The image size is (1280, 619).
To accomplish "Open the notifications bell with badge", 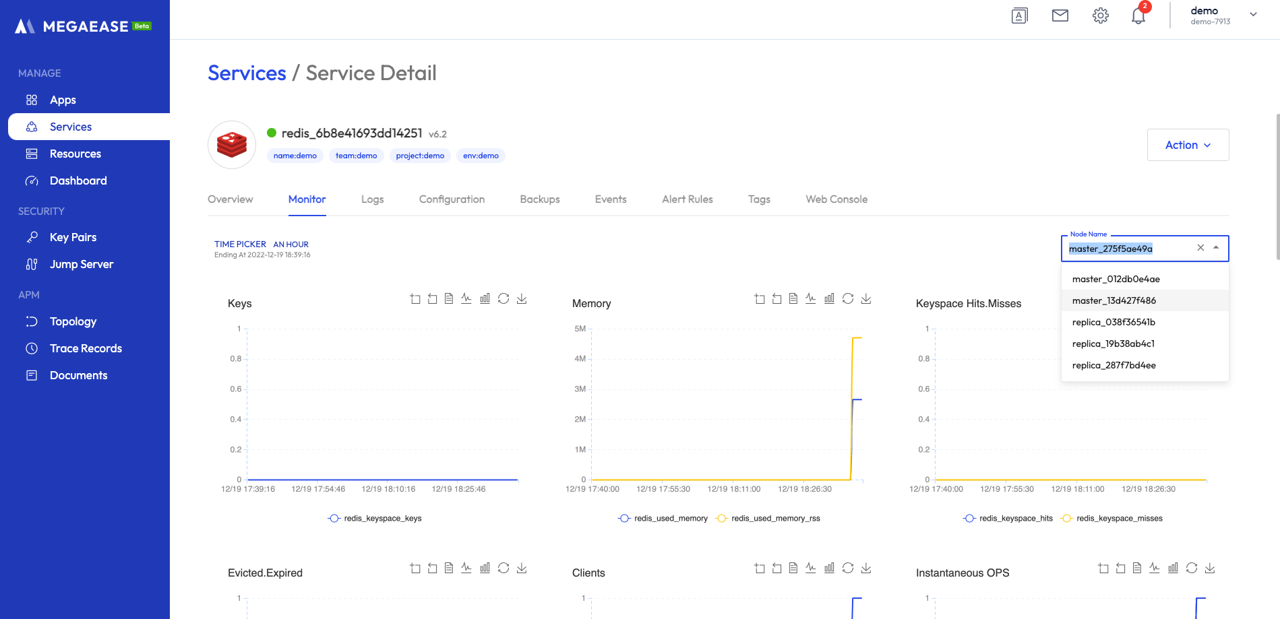I will click(x=1139, y=15).
